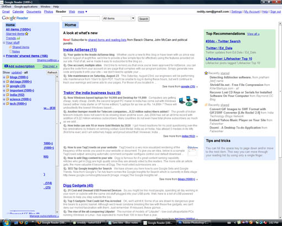Expand the del.tags folder
This screenshot has height=226, width=282.
point(4,81)
